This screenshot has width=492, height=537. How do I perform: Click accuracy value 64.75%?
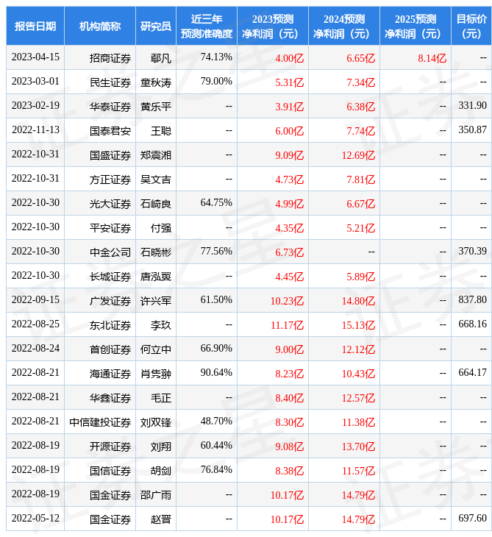click(216, 203)
